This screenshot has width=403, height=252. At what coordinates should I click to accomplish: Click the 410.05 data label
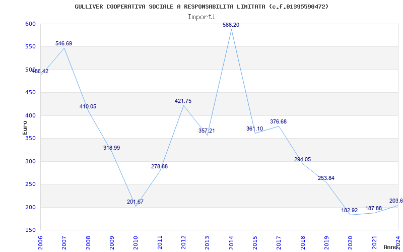tap(88, 106)
